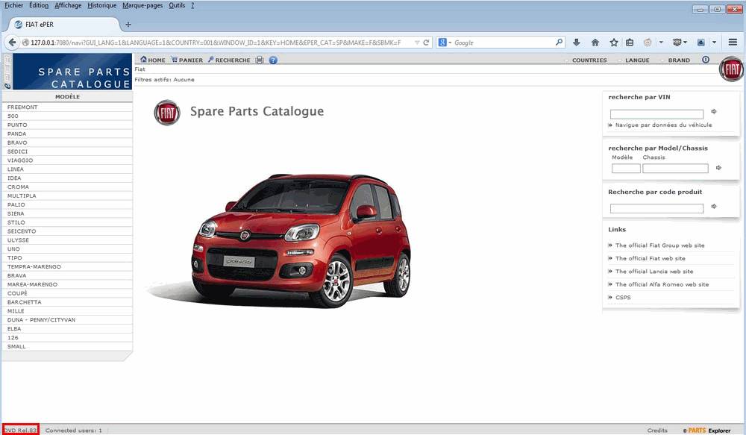Open the Édition menu
The height and width of the screenshot is (435, 746).
pyautogui.click(x=39, y=5)
